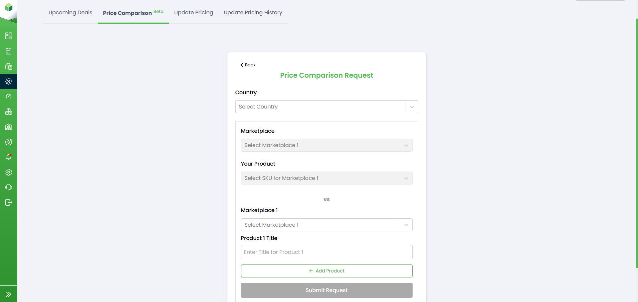
Task: Click the headset support icon
Action: coord(9,188)
